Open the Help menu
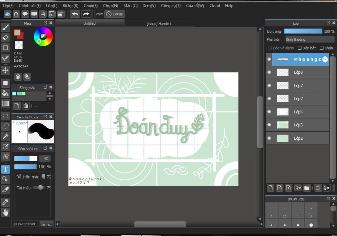This screenshot has height=236, width=337. click(229, 6)
